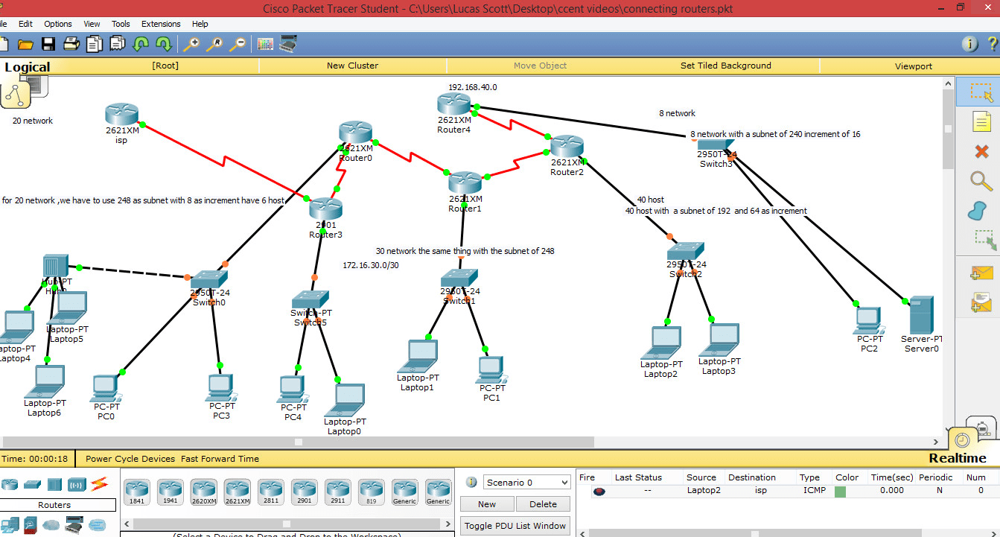Open the custom devices dialog
Screen dimensions: 1000x537
point(288,44)
